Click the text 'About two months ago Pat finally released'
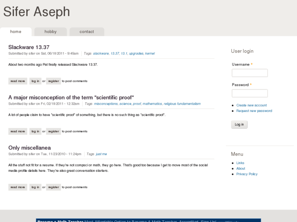 pos(40,65)
